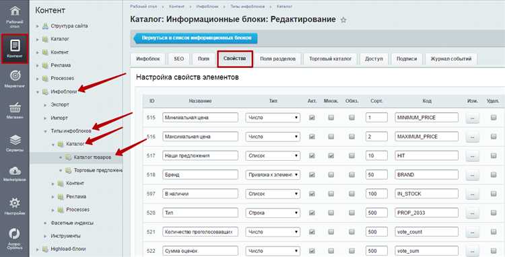
Task: Toggle active checkbox for Сумма оценок
Action: pos(312,250)
